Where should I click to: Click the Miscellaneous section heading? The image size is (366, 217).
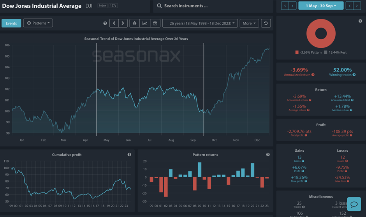point(321,196)
